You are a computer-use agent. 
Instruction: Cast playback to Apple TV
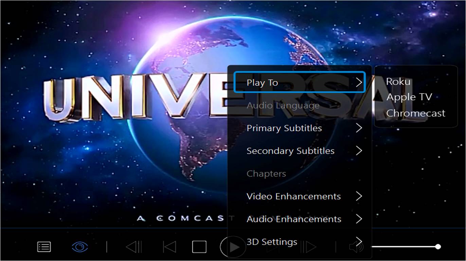409,97
